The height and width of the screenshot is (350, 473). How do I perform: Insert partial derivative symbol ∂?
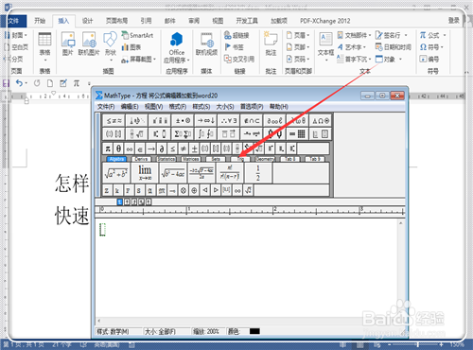point(162,149)
